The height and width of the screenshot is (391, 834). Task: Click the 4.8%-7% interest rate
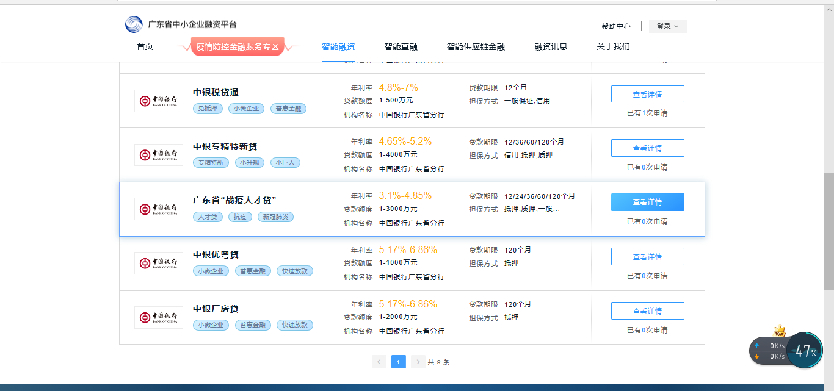(x=399, y=87)
